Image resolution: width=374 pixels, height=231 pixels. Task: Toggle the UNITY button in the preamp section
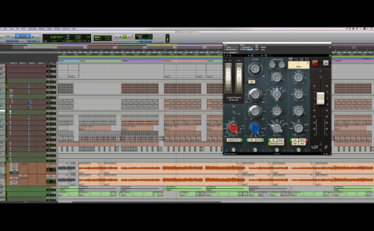click(x=237, y=140)
